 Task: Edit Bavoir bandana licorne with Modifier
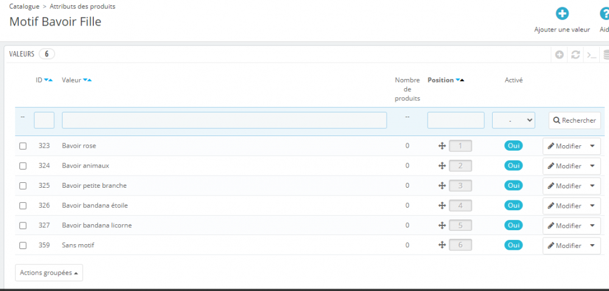[x=565, y=225]
